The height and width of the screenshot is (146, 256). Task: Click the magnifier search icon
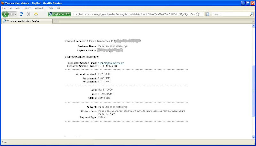(x=252, y=14)
